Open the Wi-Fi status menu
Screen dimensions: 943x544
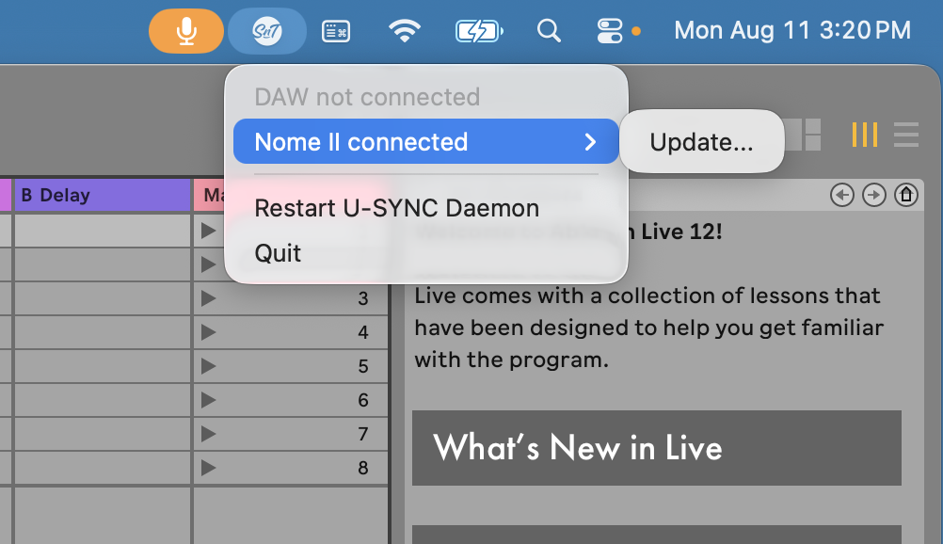(x=405, y=31)
